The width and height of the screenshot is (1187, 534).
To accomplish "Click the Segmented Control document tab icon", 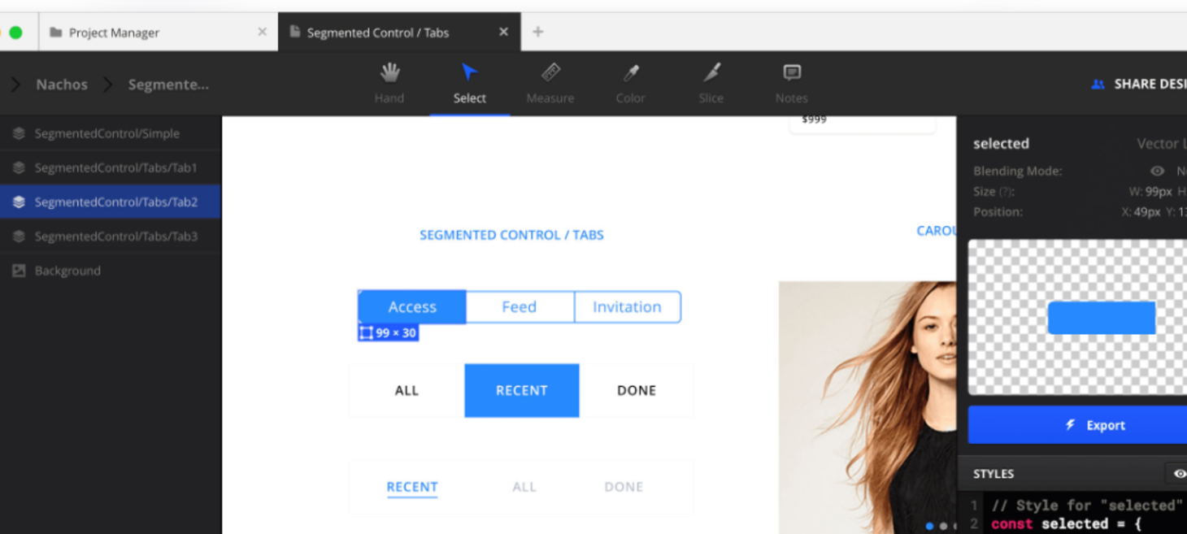I will [x=294, y=32].
